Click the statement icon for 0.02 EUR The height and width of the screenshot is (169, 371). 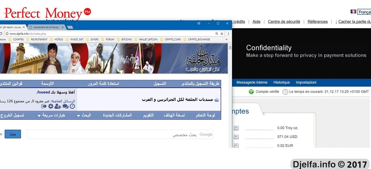click(236, 146)
